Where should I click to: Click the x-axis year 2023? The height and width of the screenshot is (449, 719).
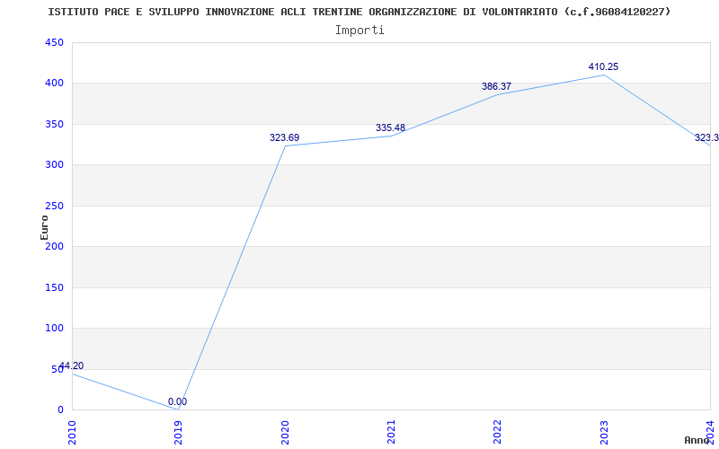pos(604,432)
